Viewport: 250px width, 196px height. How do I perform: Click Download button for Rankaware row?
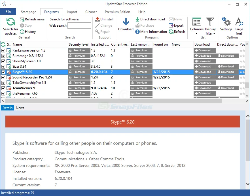[x=205, y=50]
